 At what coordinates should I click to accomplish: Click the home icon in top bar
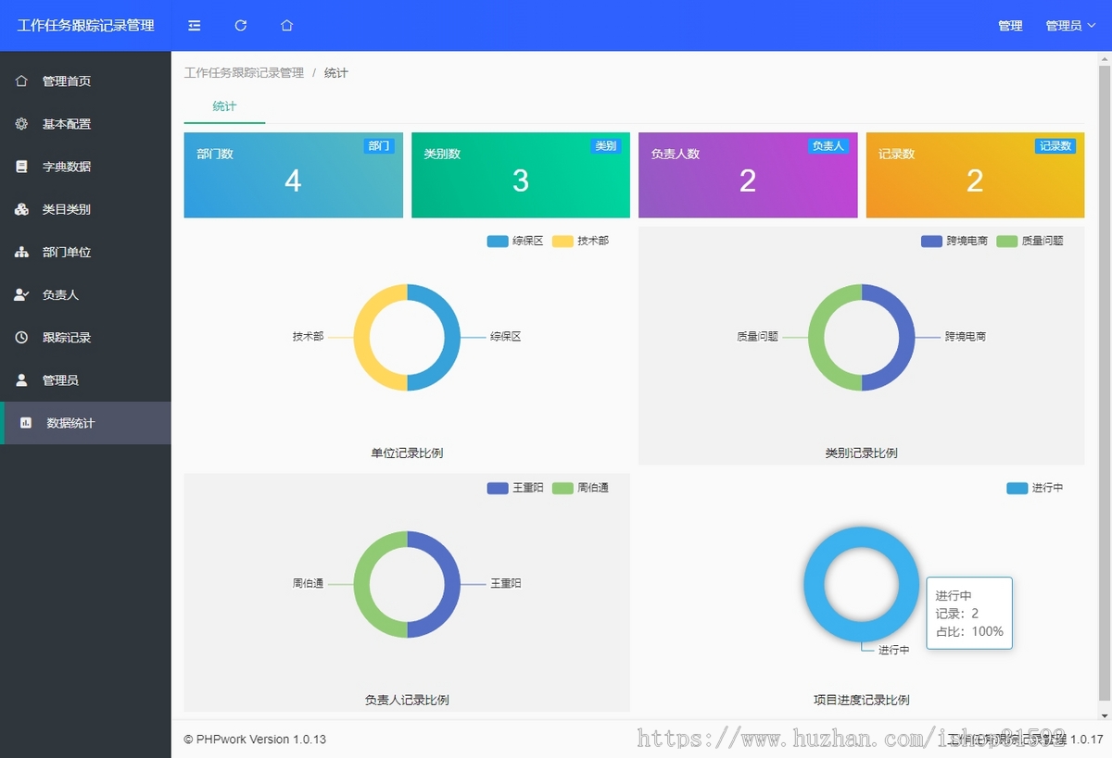(x=287, y=26)
